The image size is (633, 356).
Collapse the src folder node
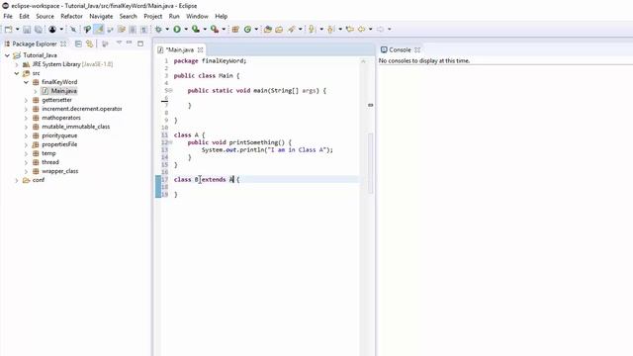(17, 73)
